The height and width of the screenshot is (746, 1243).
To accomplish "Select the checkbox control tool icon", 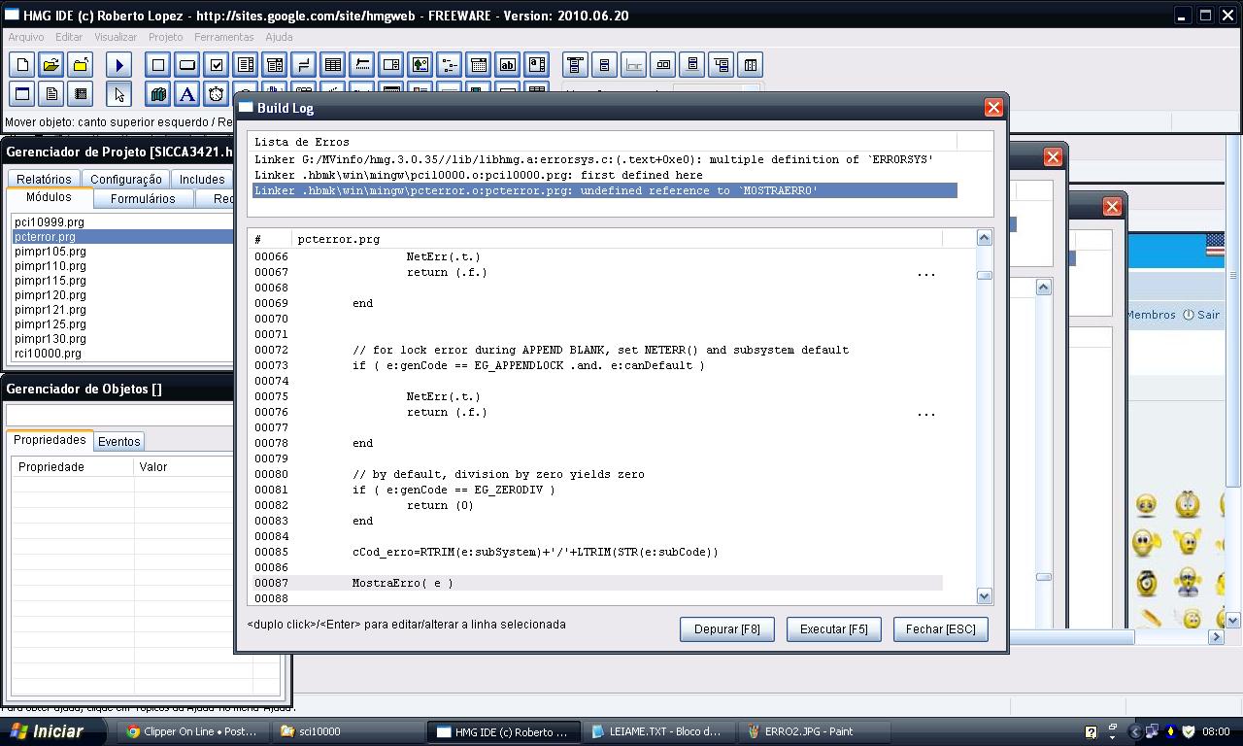I will click(217, 65).
